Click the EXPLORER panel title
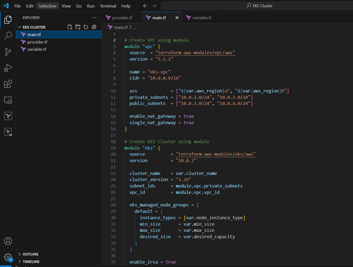 (31, 18)
